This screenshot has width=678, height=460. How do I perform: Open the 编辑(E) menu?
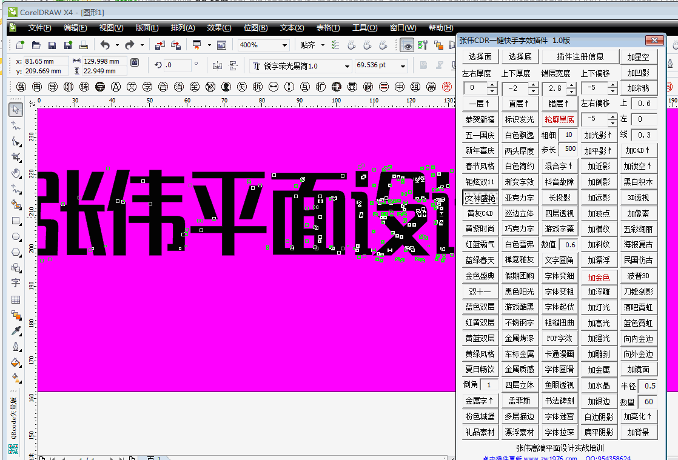75,28
